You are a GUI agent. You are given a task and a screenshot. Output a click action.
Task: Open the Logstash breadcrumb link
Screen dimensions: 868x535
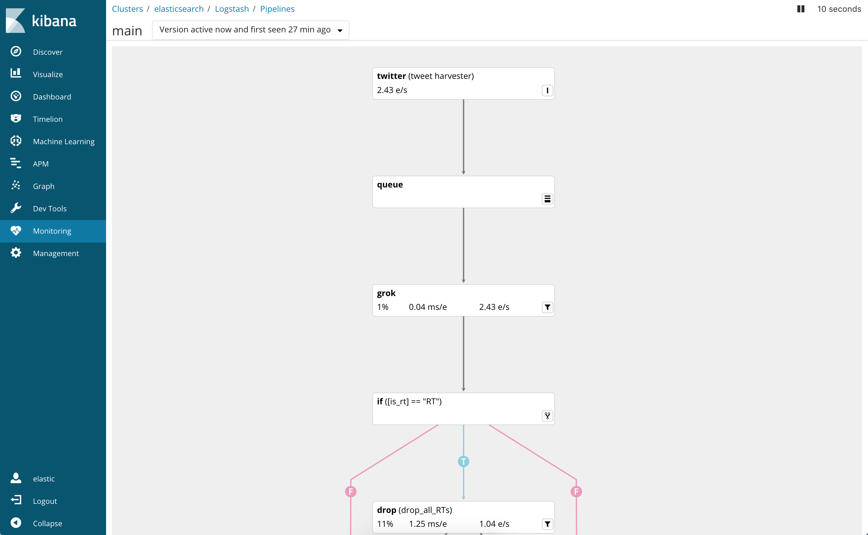232,9
